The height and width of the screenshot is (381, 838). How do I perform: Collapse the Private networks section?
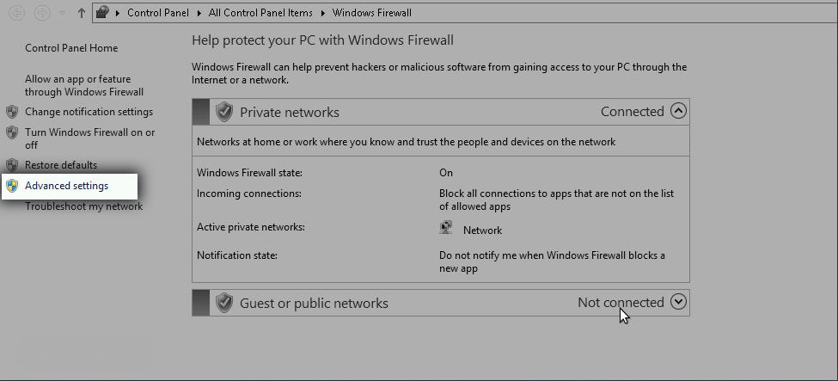click(678, 111)
